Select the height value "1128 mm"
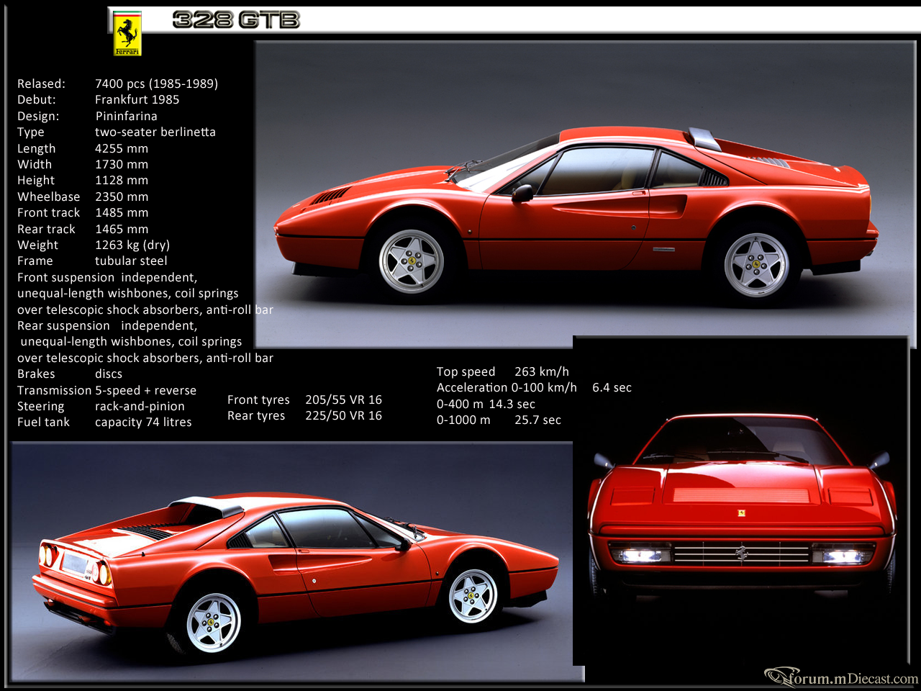This screenshot has height=691, width=921. point(122,180)
